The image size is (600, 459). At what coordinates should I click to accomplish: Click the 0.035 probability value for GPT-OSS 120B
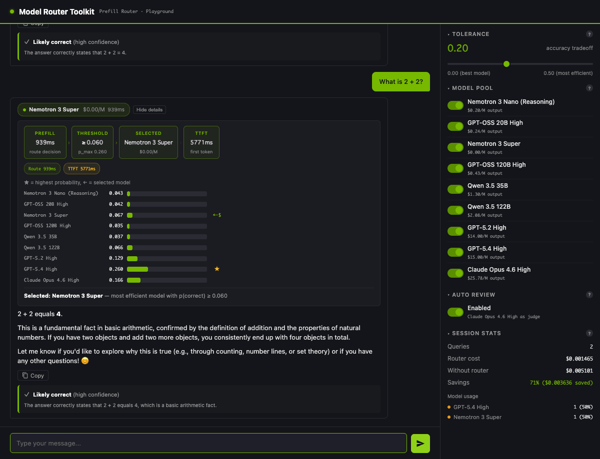tap(116, 226)
